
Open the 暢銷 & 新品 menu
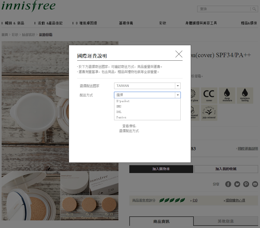pyautogui.click(x=14, y=23)
